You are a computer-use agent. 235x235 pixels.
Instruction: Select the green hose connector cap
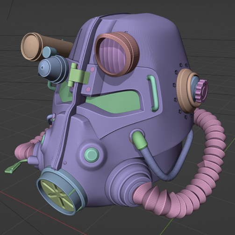click(139, 140)
